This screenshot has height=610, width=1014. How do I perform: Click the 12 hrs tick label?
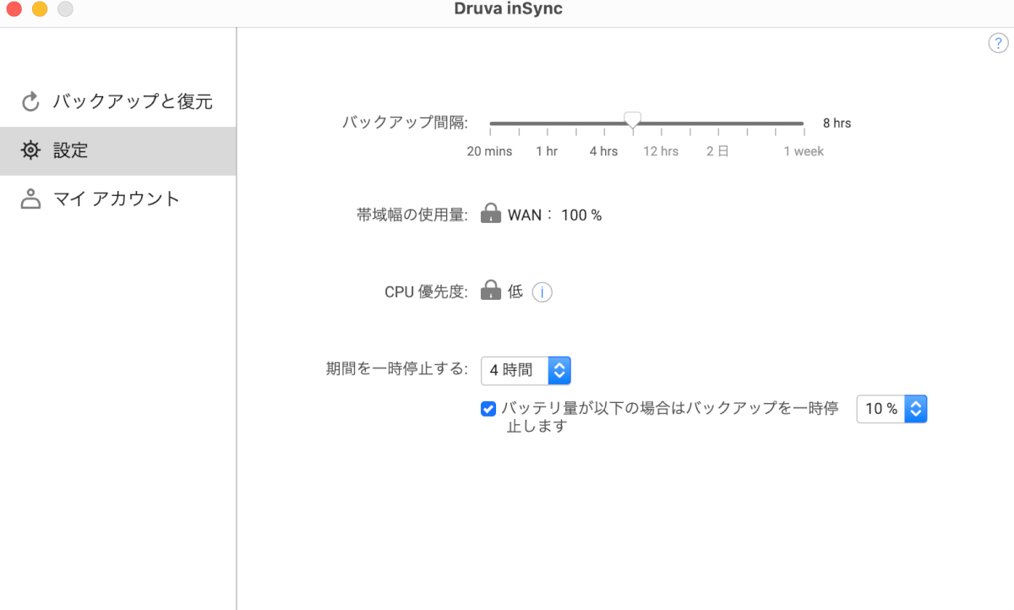tap(661, 151)
